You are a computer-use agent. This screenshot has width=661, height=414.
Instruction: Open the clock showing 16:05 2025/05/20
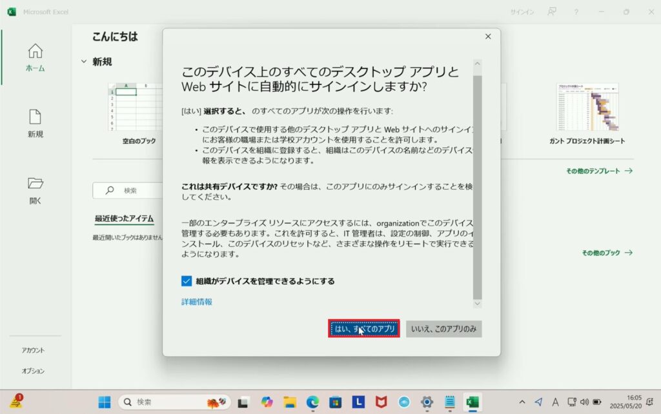click(625, 402)
